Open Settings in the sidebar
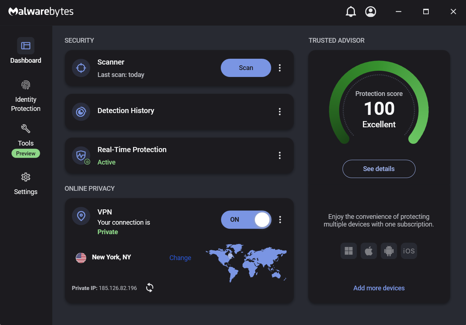This screenshot has height=325, width=466. pyautogui.click(x=26, y=184)
